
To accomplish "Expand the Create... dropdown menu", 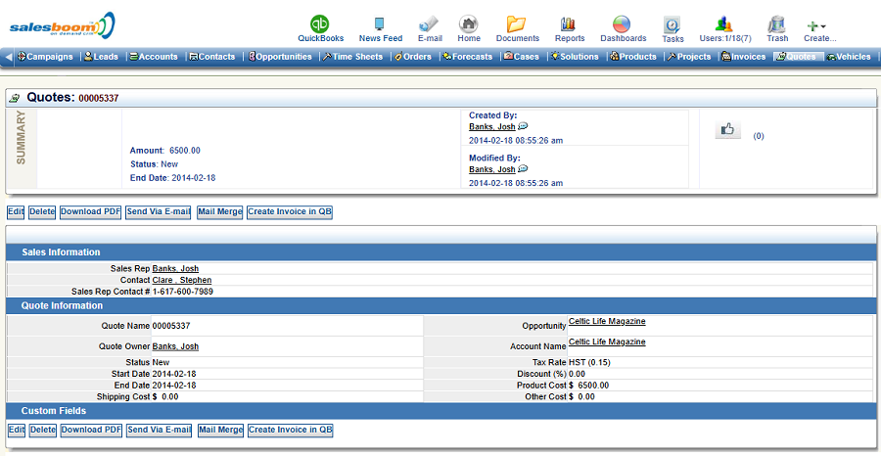I will [x=818, y=26].
